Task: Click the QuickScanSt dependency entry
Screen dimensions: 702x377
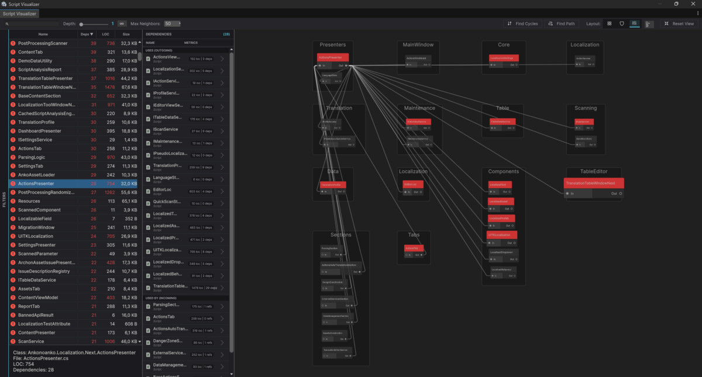Action: point(185,203)
